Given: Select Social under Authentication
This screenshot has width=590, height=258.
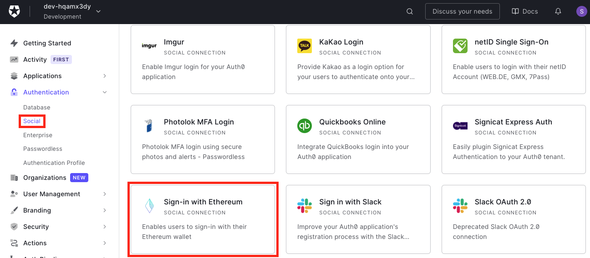Looking at the screenshot, I should coord(32,121).
